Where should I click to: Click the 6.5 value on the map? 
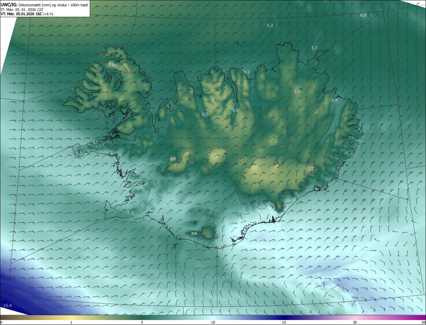click(225, 277)
